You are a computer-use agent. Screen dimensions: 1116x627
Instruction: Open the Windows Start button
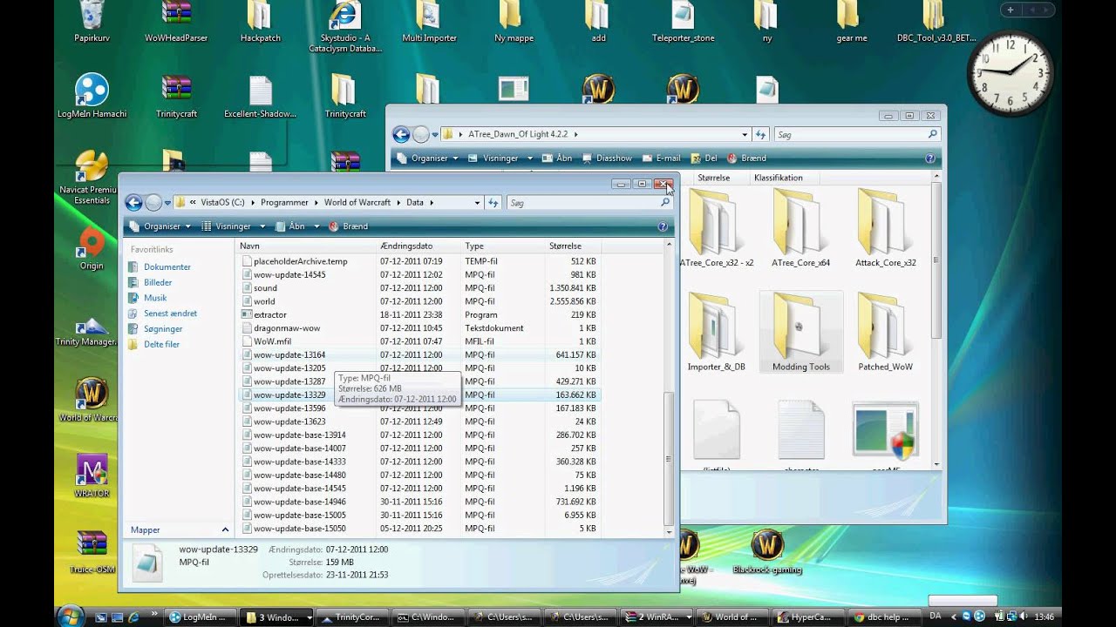[x=70, y=617]
